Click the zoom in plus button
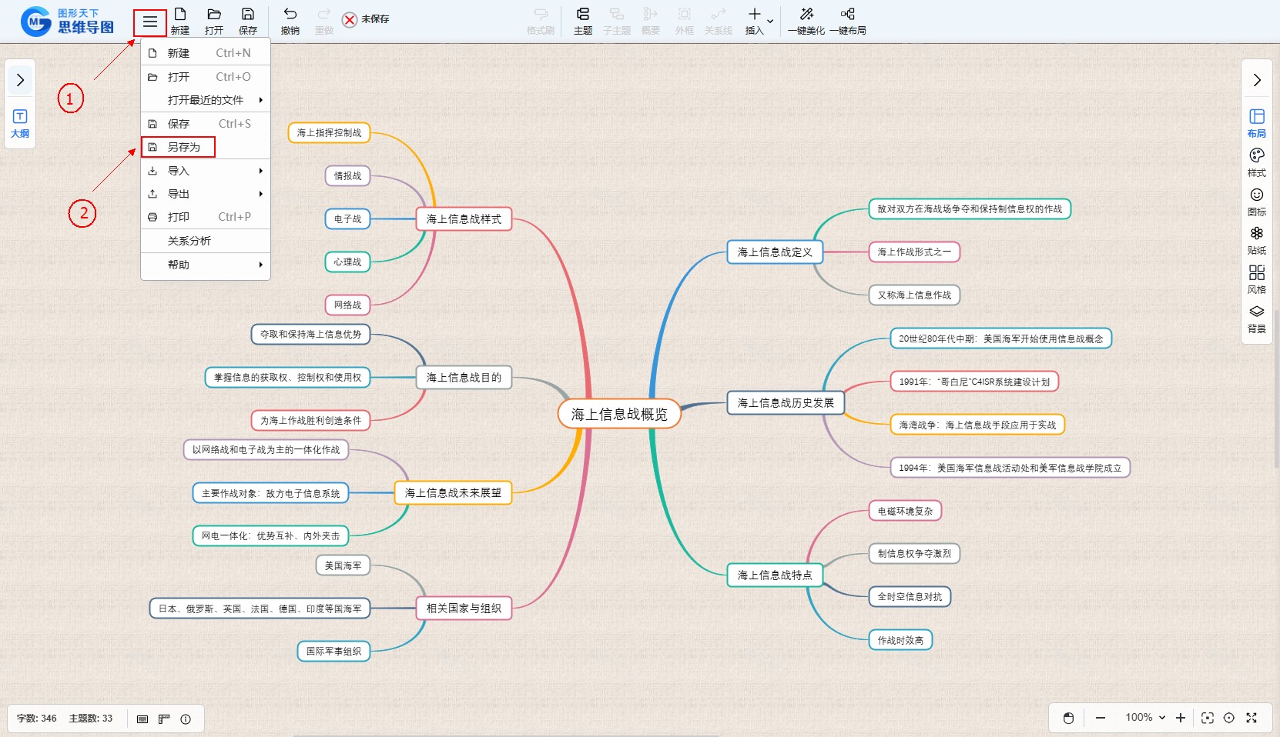 (1181, 718)
